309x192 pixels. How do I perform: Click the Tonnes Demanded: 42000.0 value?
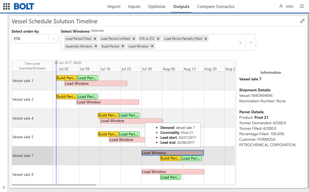[x=263, y=123]
